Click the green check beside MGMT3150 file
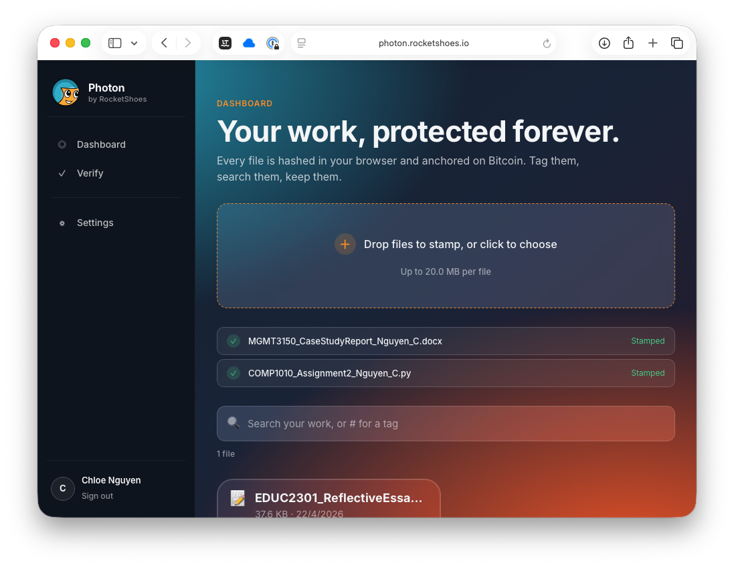This screenshot has width=734, height=567. (x=234, y=341)
